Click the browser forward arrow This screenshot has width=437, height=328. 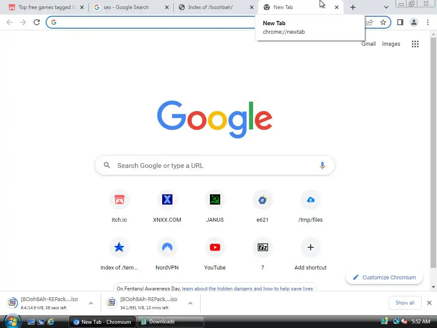coord(23,22)
